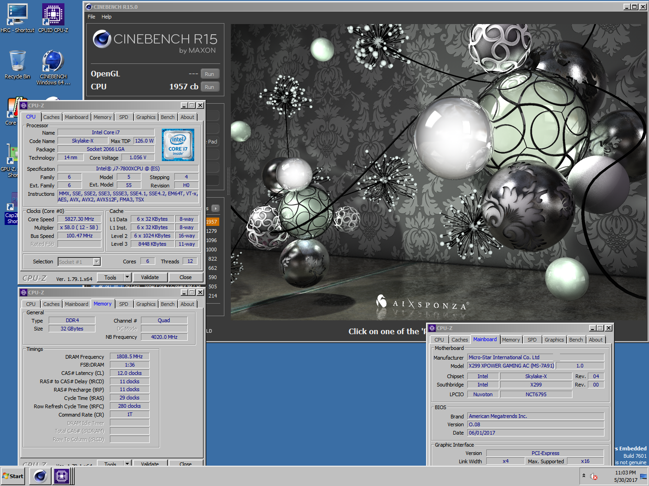Open CINEBENCH Windows 64 desktop shortcut
Viewport: 649px width, 486px height.
pos(53,68)
